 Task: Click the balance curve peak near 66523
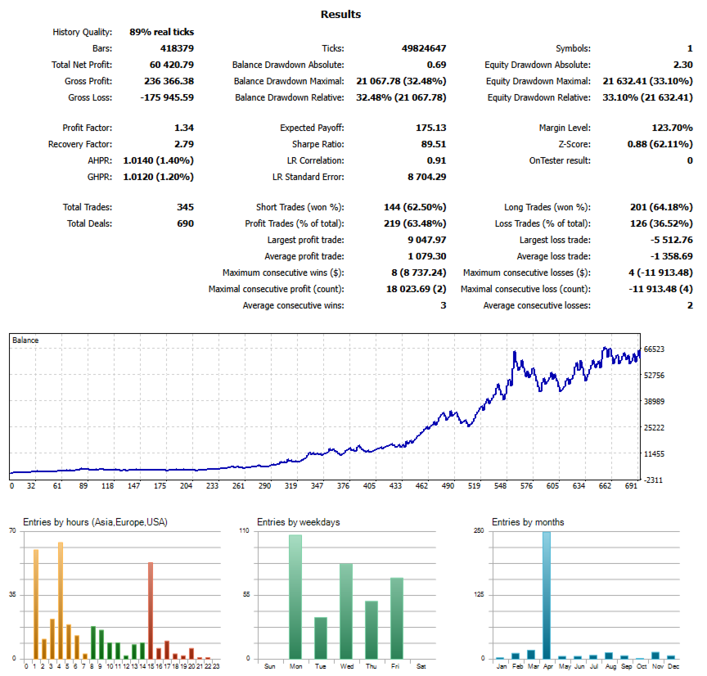(x=605, y=348)
